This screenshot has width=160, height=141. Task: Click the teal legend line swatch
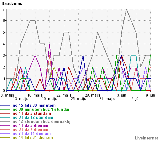[x=5, y=118]
